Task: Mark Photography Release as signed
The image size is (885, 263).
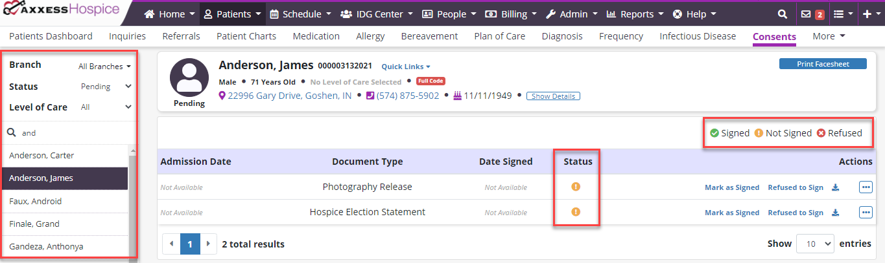Action: pos(731,187)
